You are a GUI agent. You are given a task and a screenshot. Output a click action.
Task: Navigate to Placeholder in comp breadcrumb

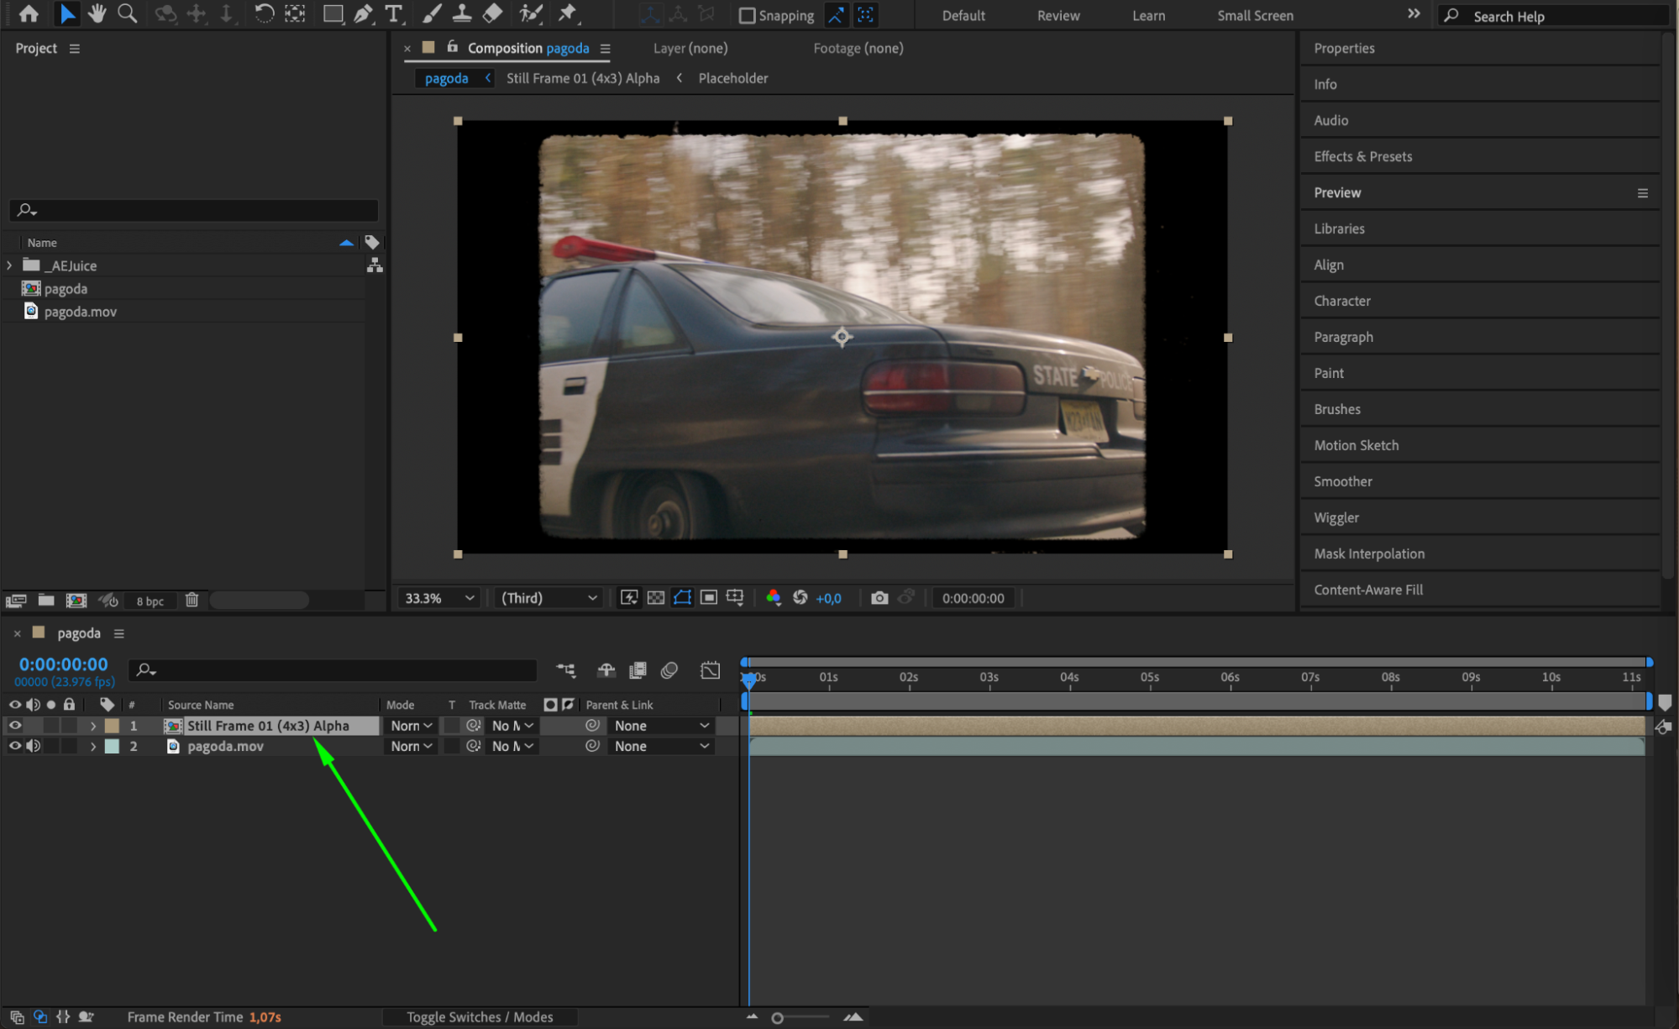[732, 78]
